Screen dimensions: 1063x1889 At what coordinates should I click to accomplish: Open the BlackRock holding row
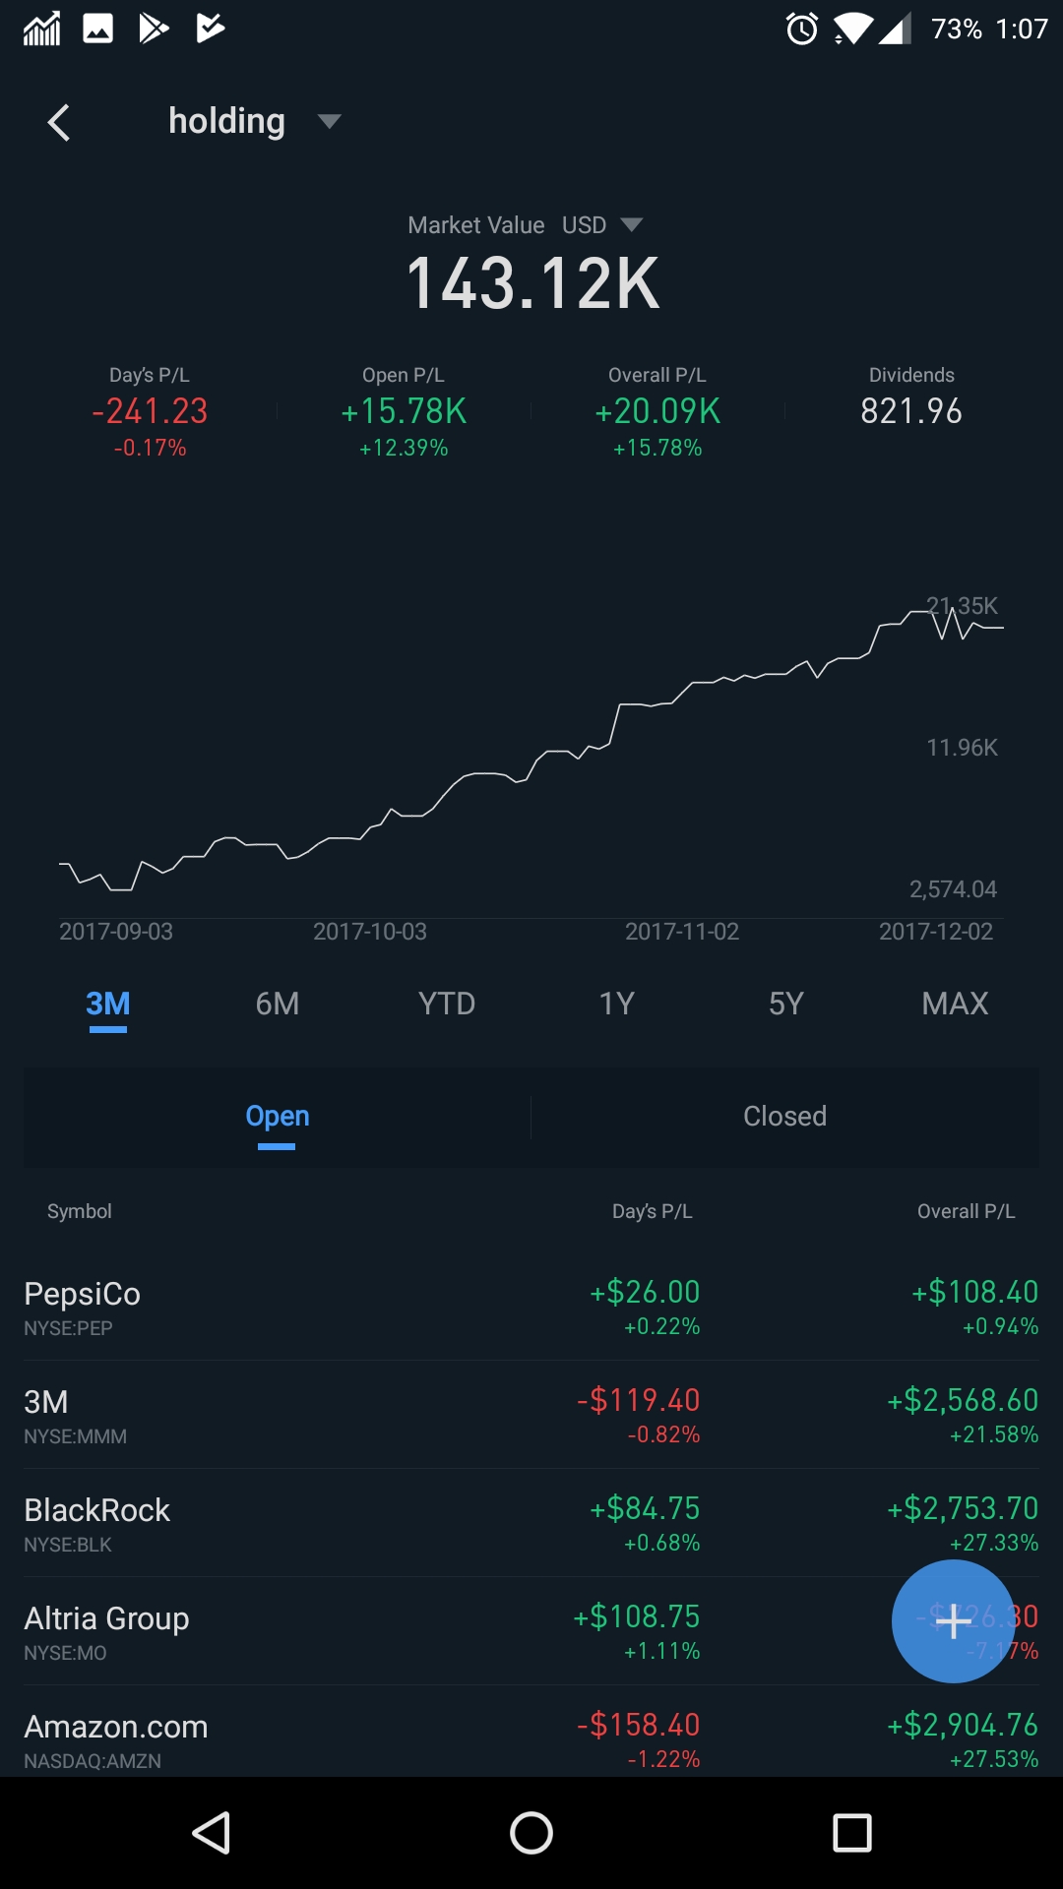point(295,1524)
